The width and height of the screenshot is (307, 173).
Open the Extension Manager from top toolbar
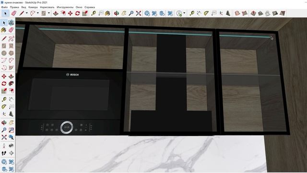170,13
